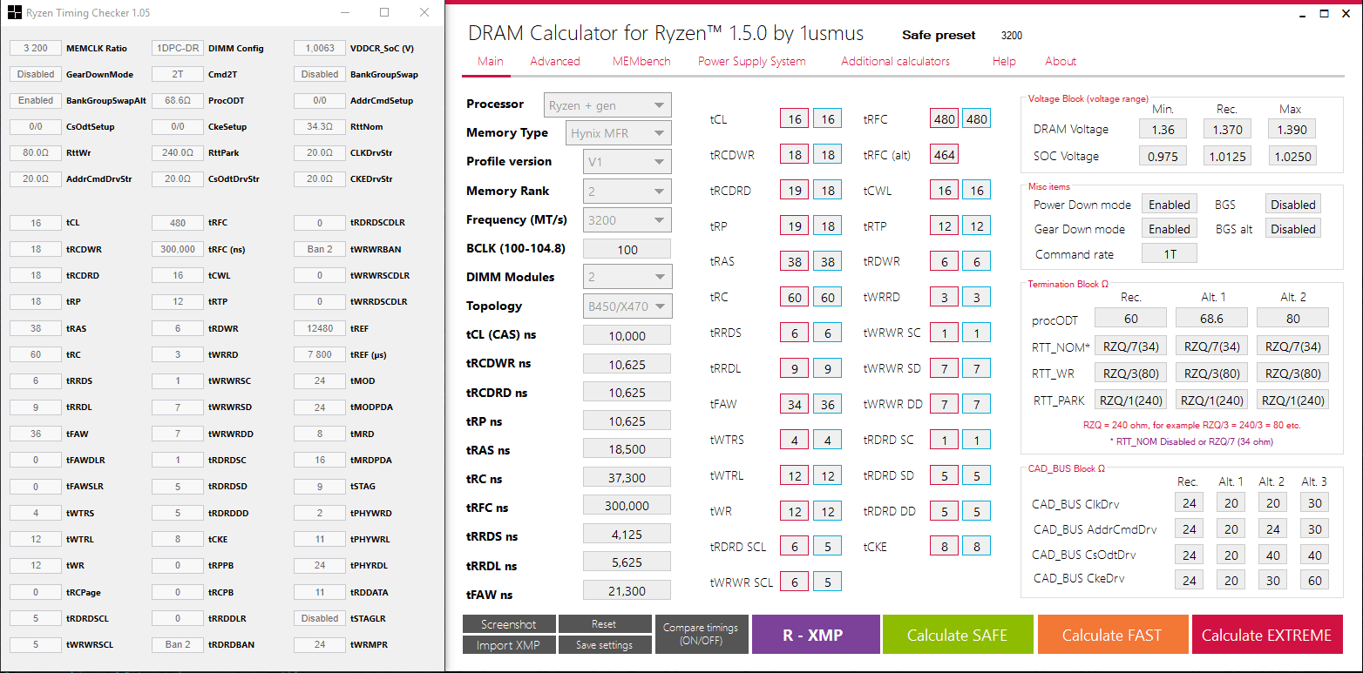Toggle Compare timings ON/OFF
The image size is (1363, 673).
click(701, 635)
